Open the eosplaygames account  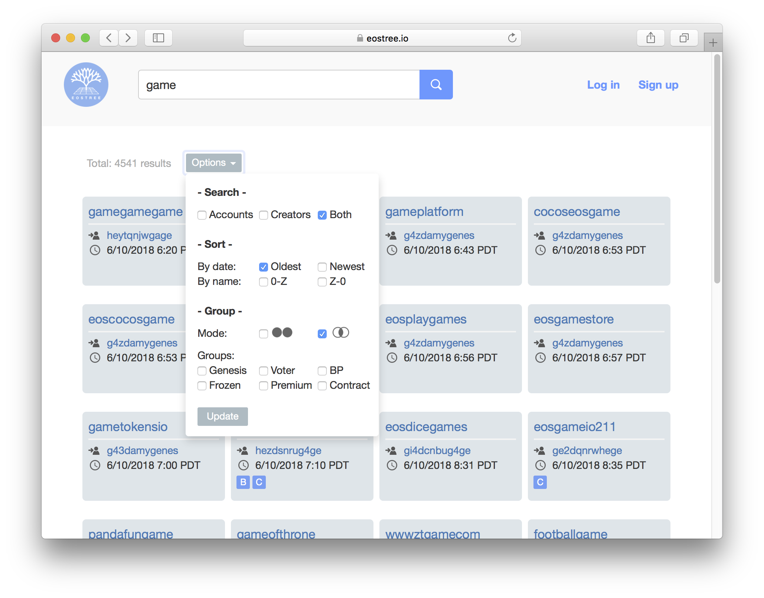tap(426, 319)
